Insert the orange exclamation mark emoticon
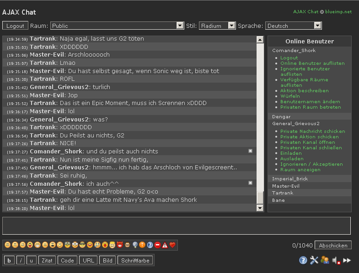Screen dimensions: 359x273 pos(142,245)
